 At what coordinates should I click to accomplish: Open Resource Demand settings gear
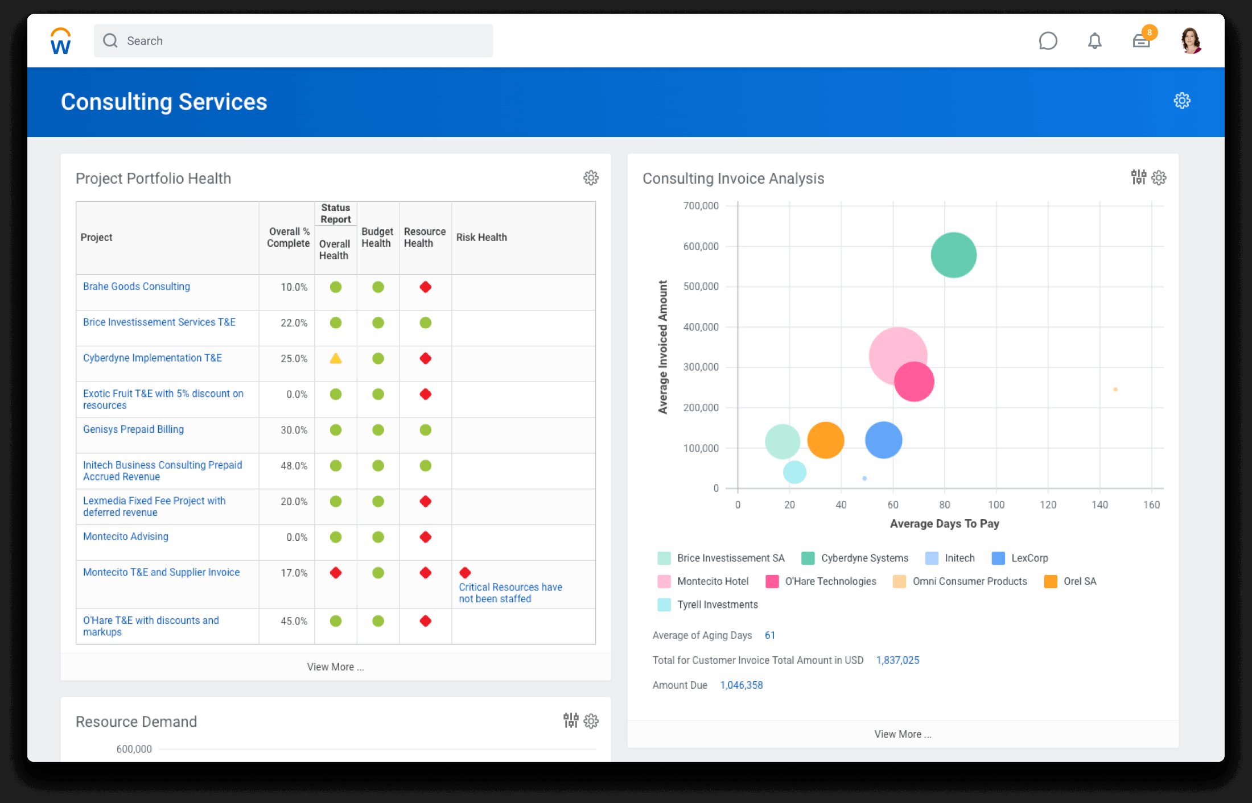point(591,721)
